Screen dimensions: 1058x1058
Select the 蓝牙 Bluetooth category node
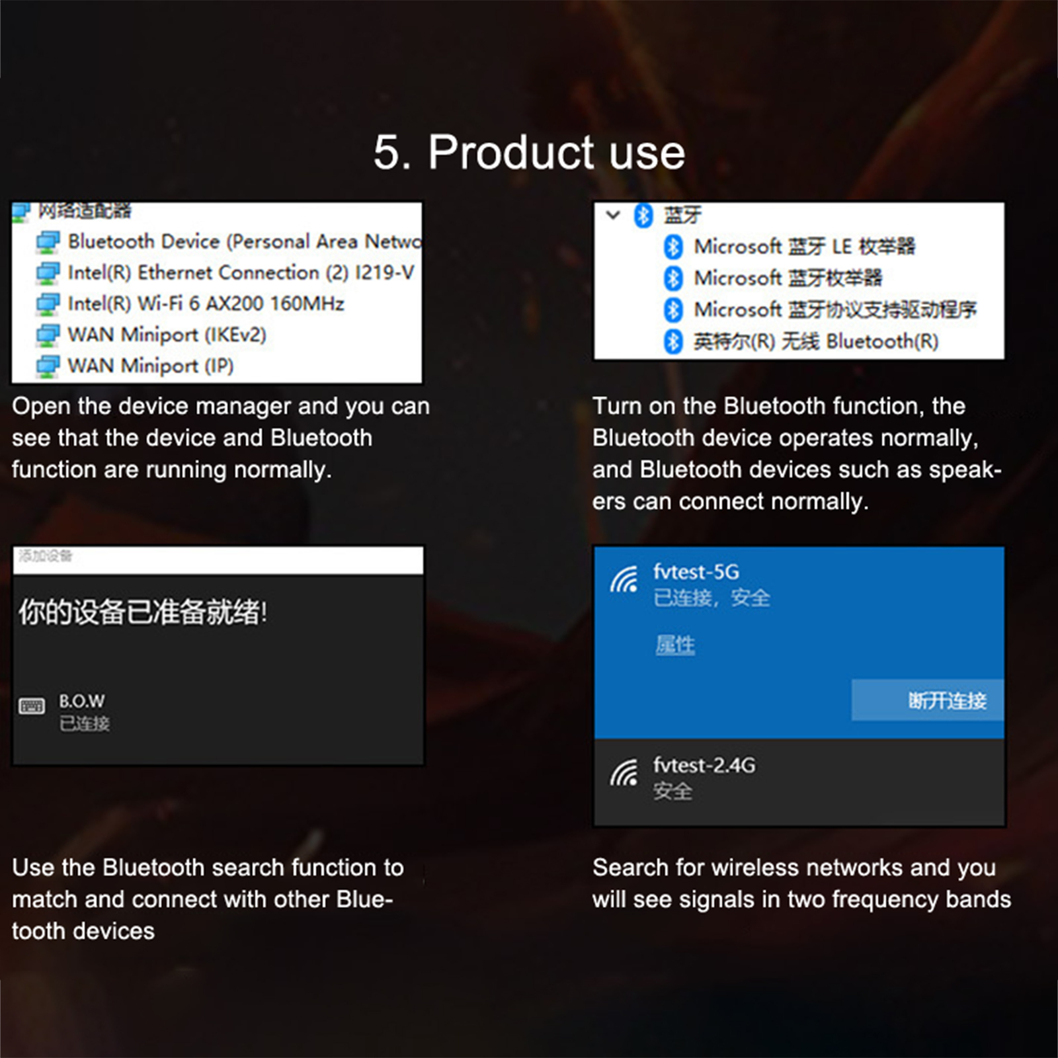[x=682, y=215]
